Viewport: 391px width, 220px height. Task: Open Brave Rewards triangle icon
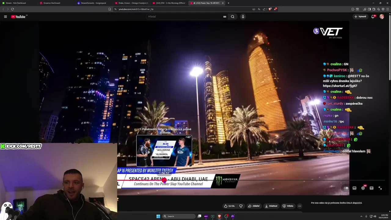tap(275, 9)
